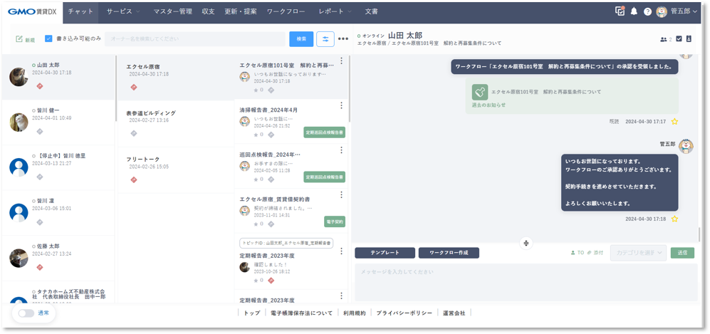Screen dimensions: 710x334
Task: Click the ワークフロー作成 button
Action: 449,253
